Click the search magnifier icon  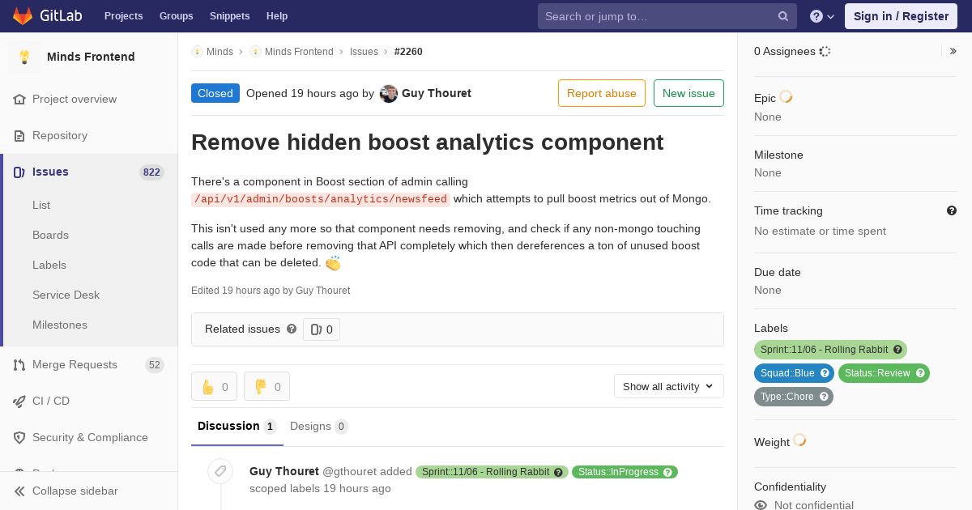pos(783,16)
